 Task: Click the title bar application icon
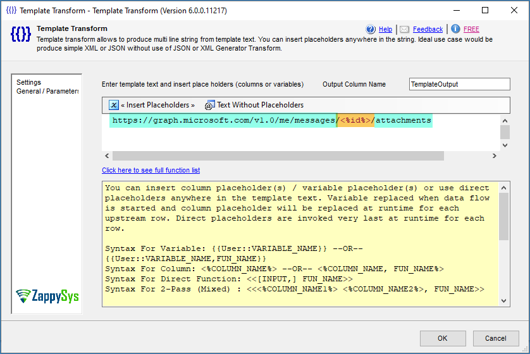[11, 10]
